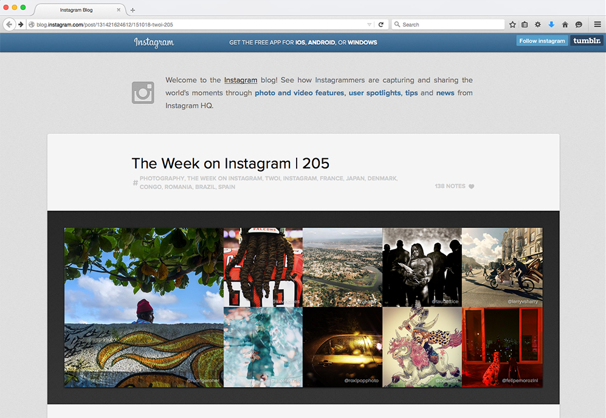
Task: Open the chat bubble icon in toolbar
Action: tap(579, 24)
